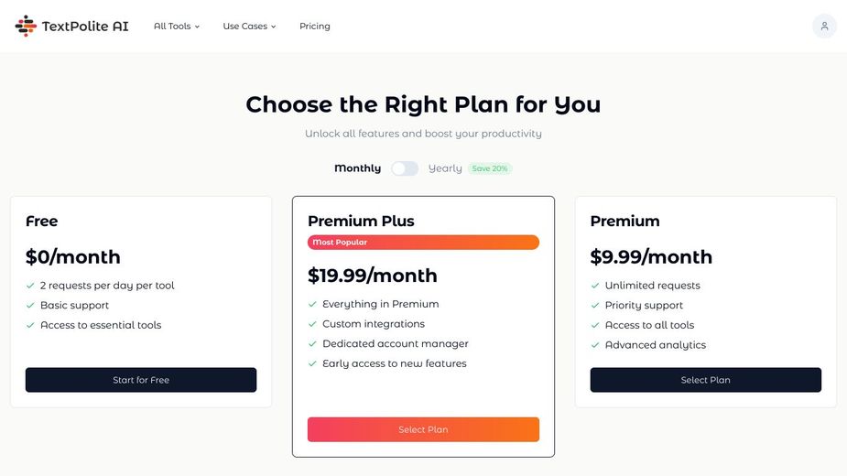Click checkmark next to Unlimited requests

pyautogui.click(x=595, y=286)
